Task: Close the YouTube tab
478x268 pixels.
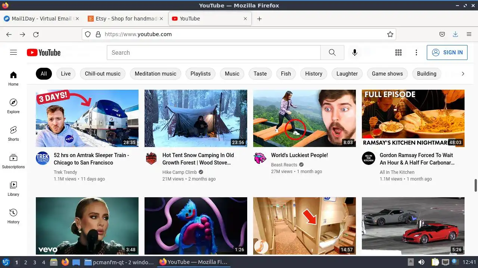Action: click(x=245, y=19)
